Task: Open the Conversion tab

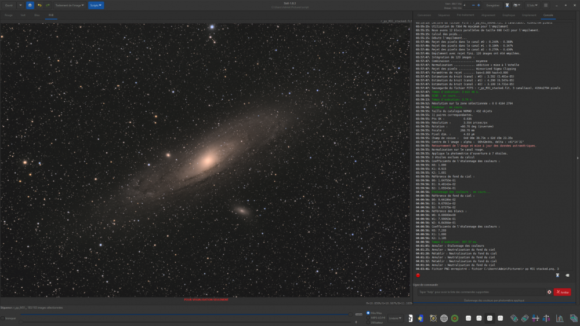Action: click(x=424, y=15)
